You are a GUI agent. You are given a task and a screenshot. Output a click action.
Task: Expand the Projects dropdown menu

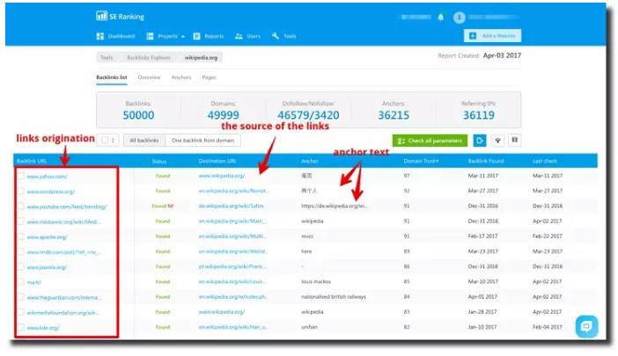pos(166,36)
